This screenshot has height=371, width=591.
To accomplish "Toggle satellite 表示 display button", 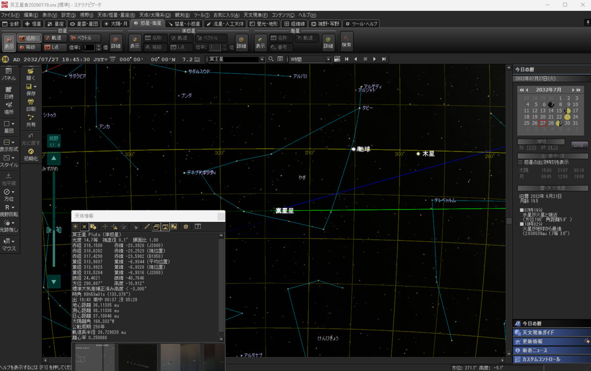I will point(261,42).
